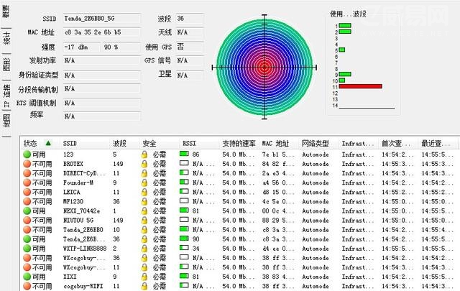Click lock icon in the Founder-M row
The image size is (460, 291).
pyautogui.click(x=144, y=183)
